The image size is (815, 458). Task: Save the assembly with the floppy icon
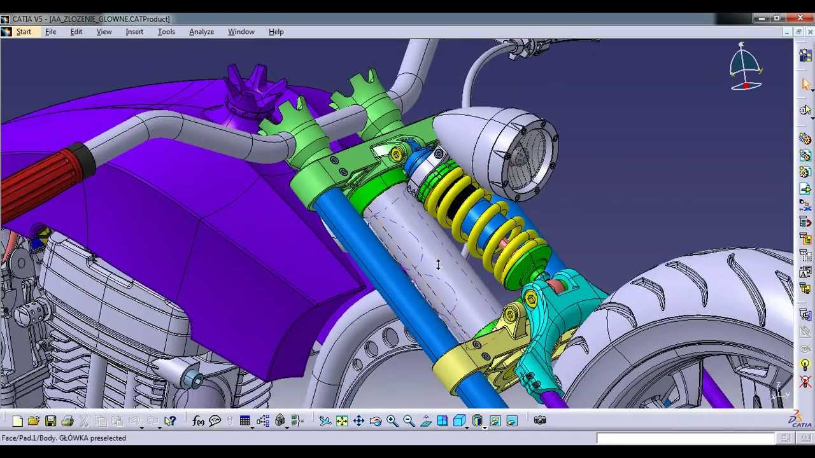pos(50,420)
